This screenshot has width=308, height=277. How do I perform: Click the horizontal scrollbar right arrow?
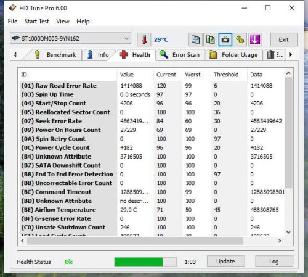click(x=280, y=241)
